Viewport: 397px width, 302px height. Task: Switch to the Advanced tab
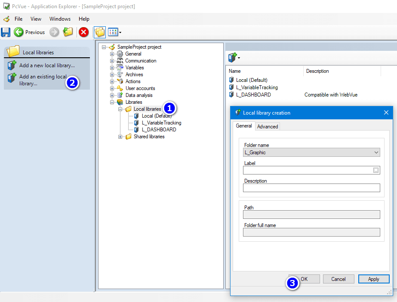click(x=268, y=126)
